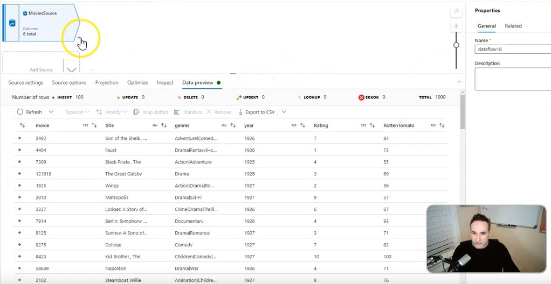
Task: Open the Inspect tab
Action: pyautogui.click(x=165, y=83)
